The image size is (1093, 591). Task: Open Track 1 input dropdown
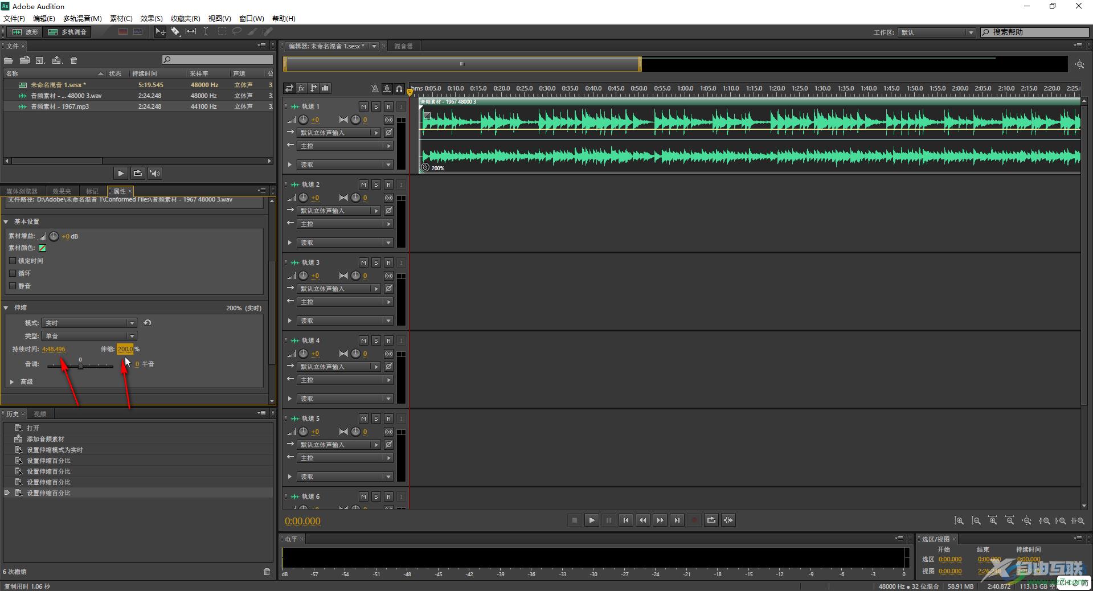pos(339,133)
